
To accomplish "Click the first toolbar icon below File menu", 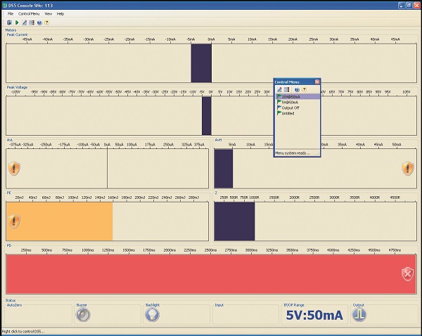I will point(8,22).
